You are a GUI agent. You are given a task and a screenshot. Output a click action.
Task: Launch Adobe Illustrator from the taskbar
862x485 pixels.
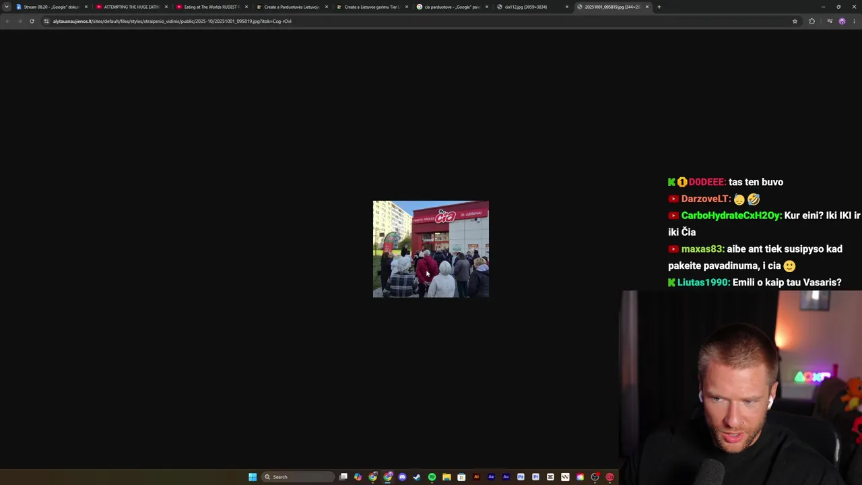pyautogui.click(x=476, y=477)
